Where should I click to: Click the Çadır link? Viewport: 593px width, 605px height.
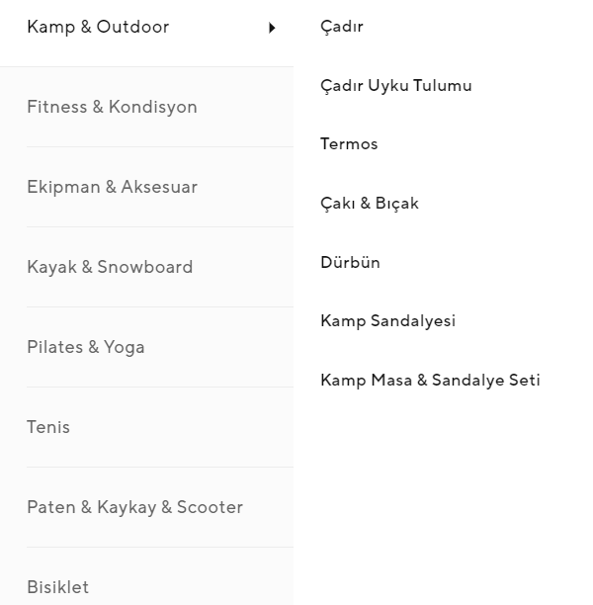(x=342, y=27)
